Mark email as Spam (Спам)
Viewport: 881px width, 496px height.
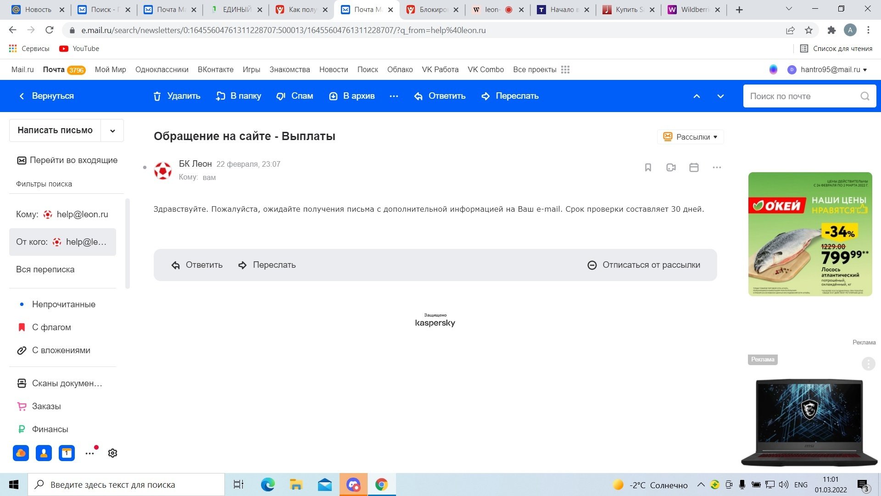295,96
